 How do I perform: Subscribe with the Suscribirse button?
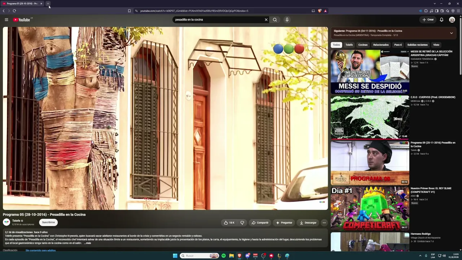click(x=48, y=222)
